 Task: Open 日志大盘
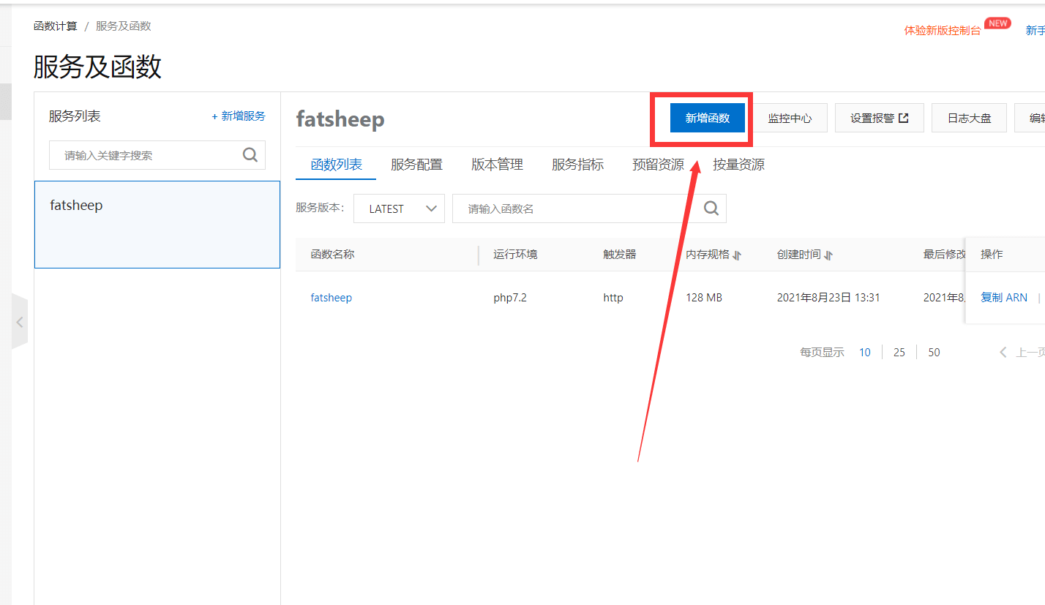pyautogui.click(x=970, y=118)
